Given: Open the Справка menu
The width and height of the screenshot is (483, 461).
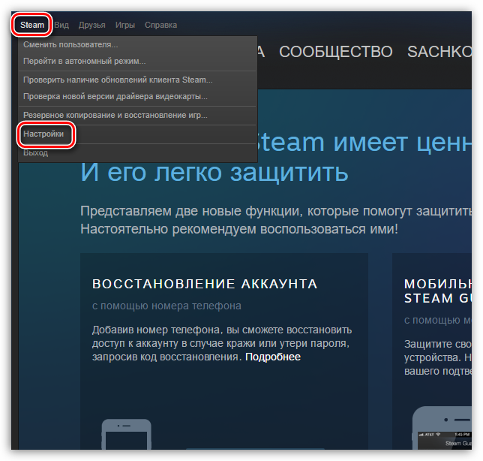Looking at the screenshot, I should tap(160, 25).
